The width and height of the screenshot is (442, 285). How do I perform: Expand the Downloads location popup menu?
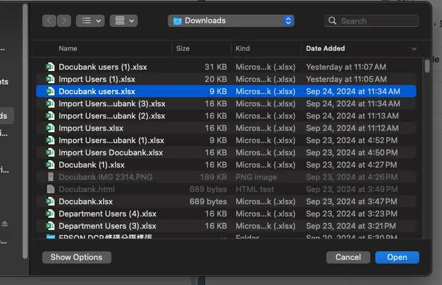click(x=288, y=21)
